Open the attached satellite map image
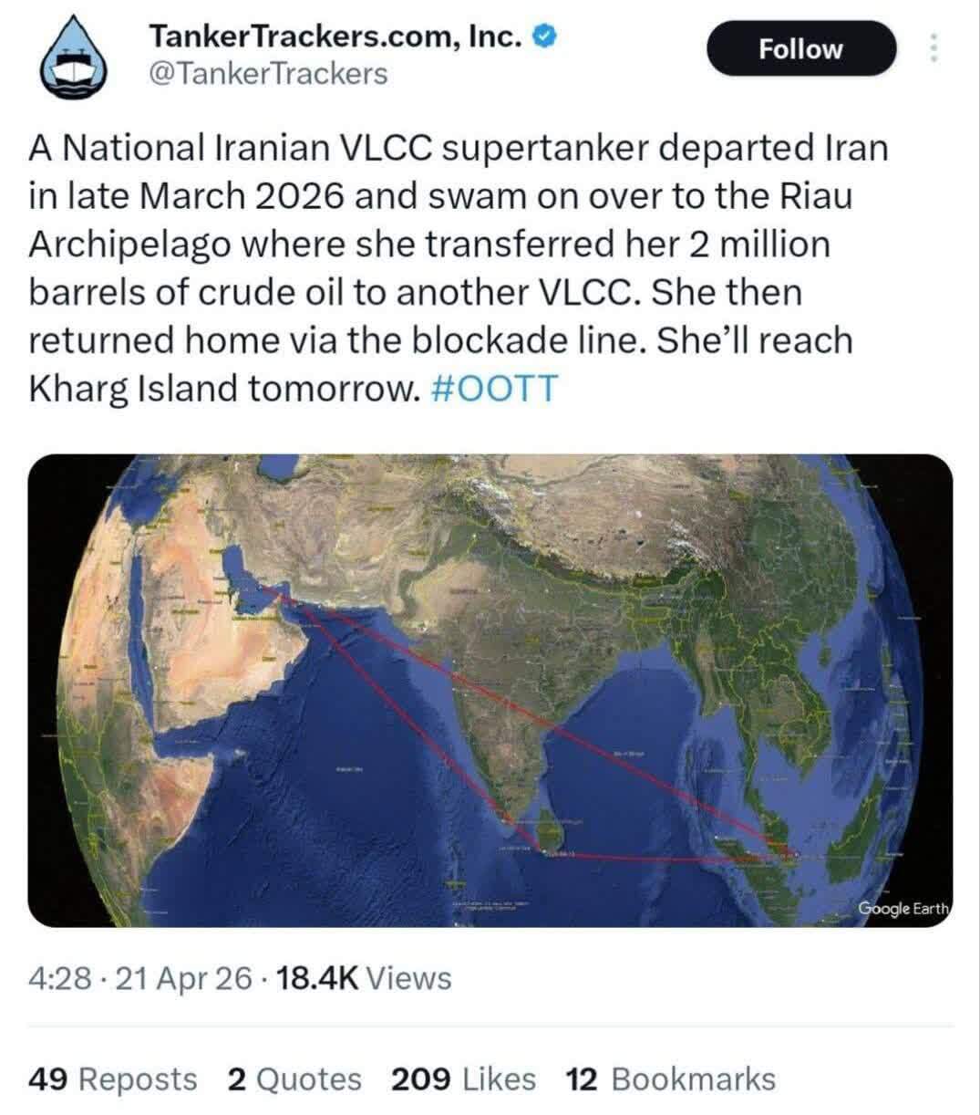This screenshot has height=1115, width=980. [x=490, y=690]
